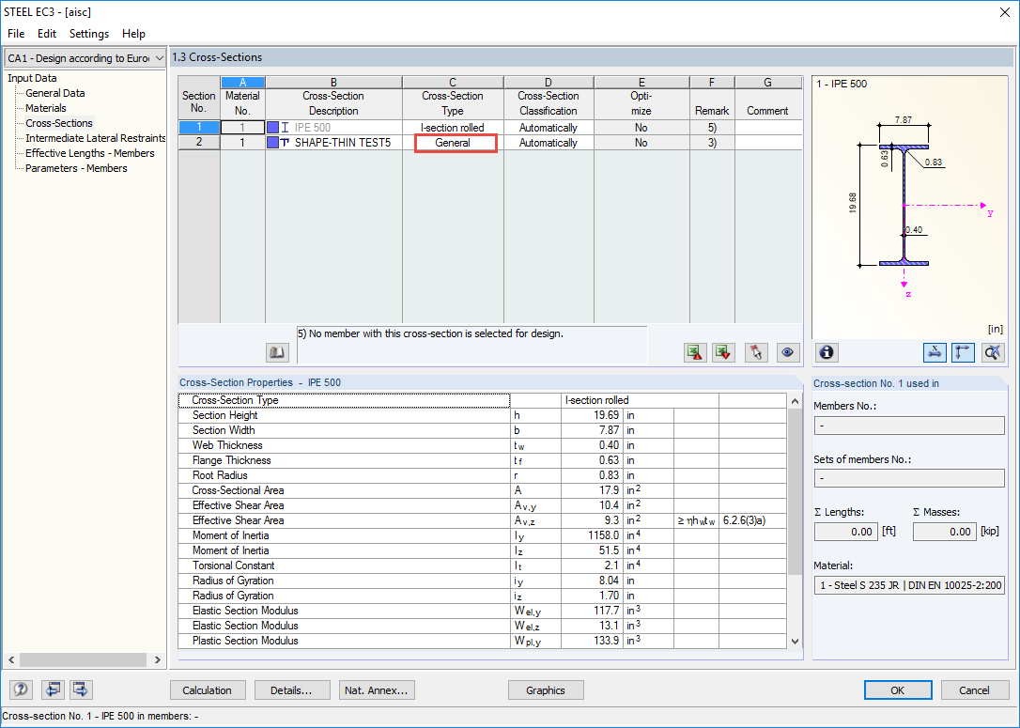Image resolution: width=1020 pixels, height=728 pixels.
Task: Click the Members No. input field
Action: [909, 426]
